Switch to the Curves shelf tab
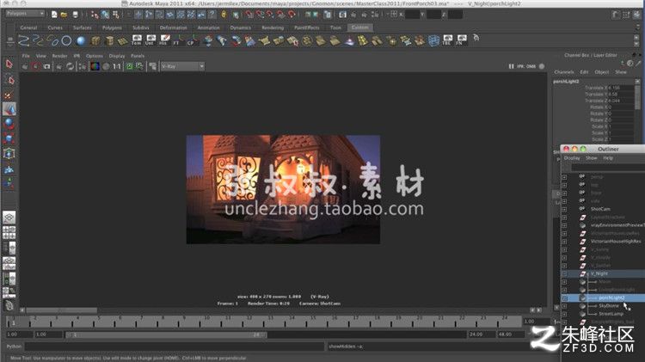The width and height of the screenshot is (645, 362). [55, 28]
